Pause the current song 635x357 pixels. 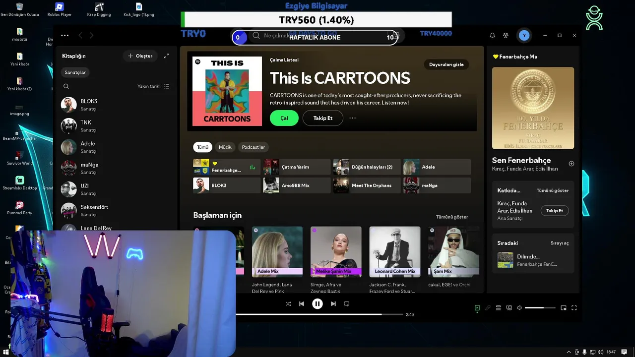pyautogui.click(x=317, y=304)
